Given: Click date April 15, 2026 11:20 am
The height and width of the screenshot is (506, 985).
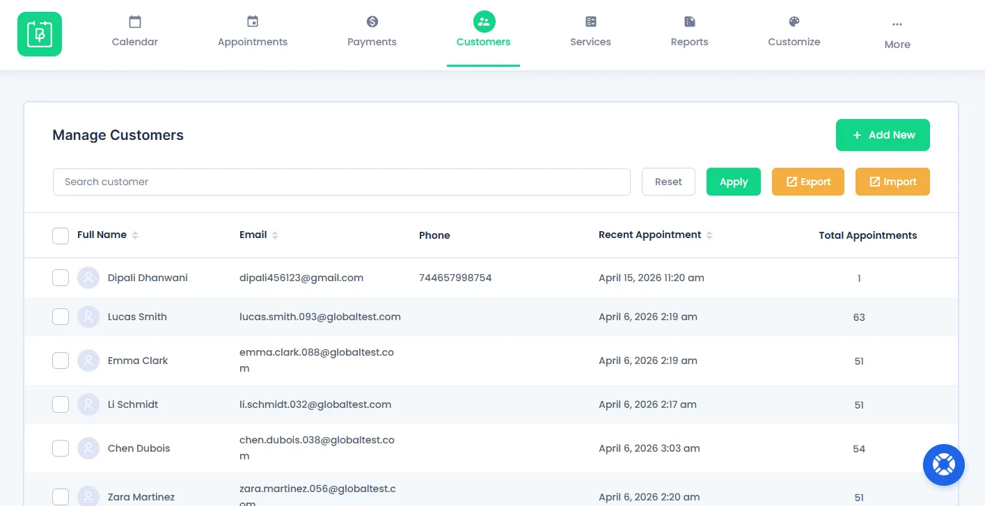Looking at the screenshot, I should click(x=652, y=278).
